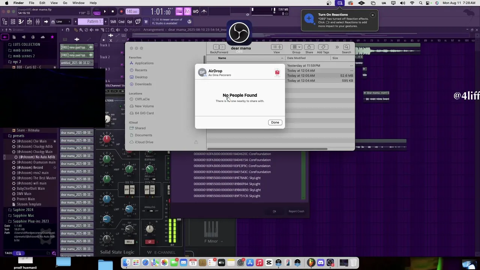Sort the Finder list by Name column
Screen dimensions: 480x270
[222, 58]
